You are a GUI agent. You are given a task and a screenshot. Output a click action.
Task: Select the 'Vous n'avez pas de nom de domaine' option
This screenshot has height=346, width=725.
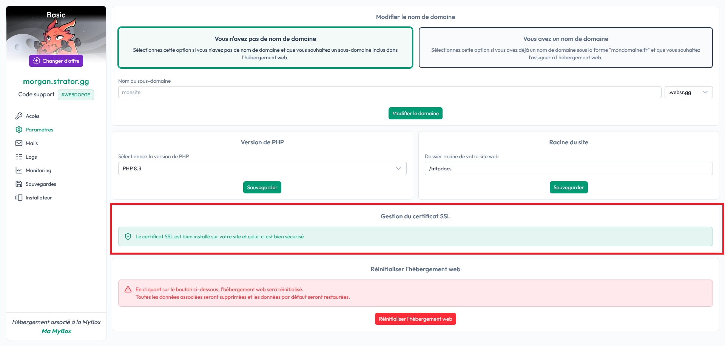coord(265,48)
